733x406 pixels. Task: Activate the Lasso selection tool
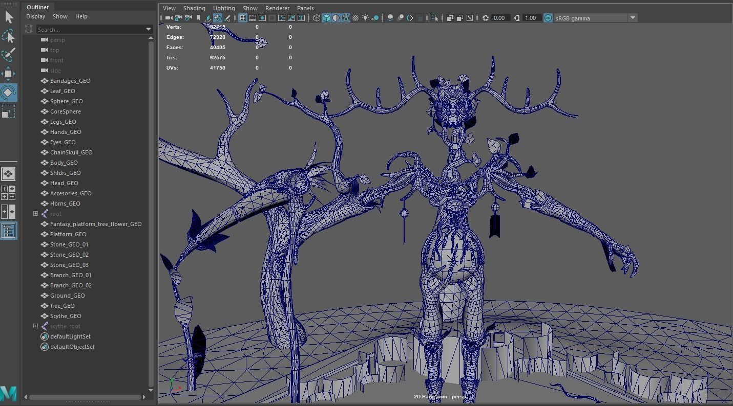[9, 36]
